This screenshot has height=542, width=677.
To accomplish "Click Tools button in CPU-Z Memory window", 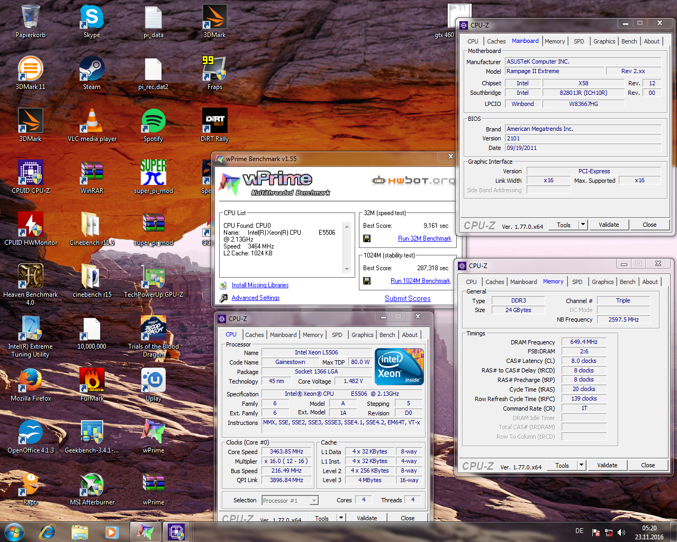I will [562, 465].
